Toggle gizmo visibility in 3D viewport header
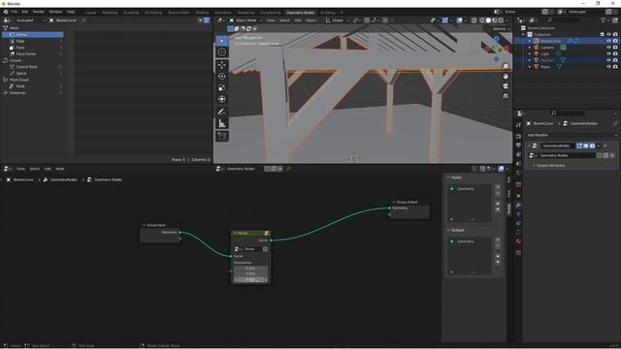This screenshot has height=349, width=621. 445,20
